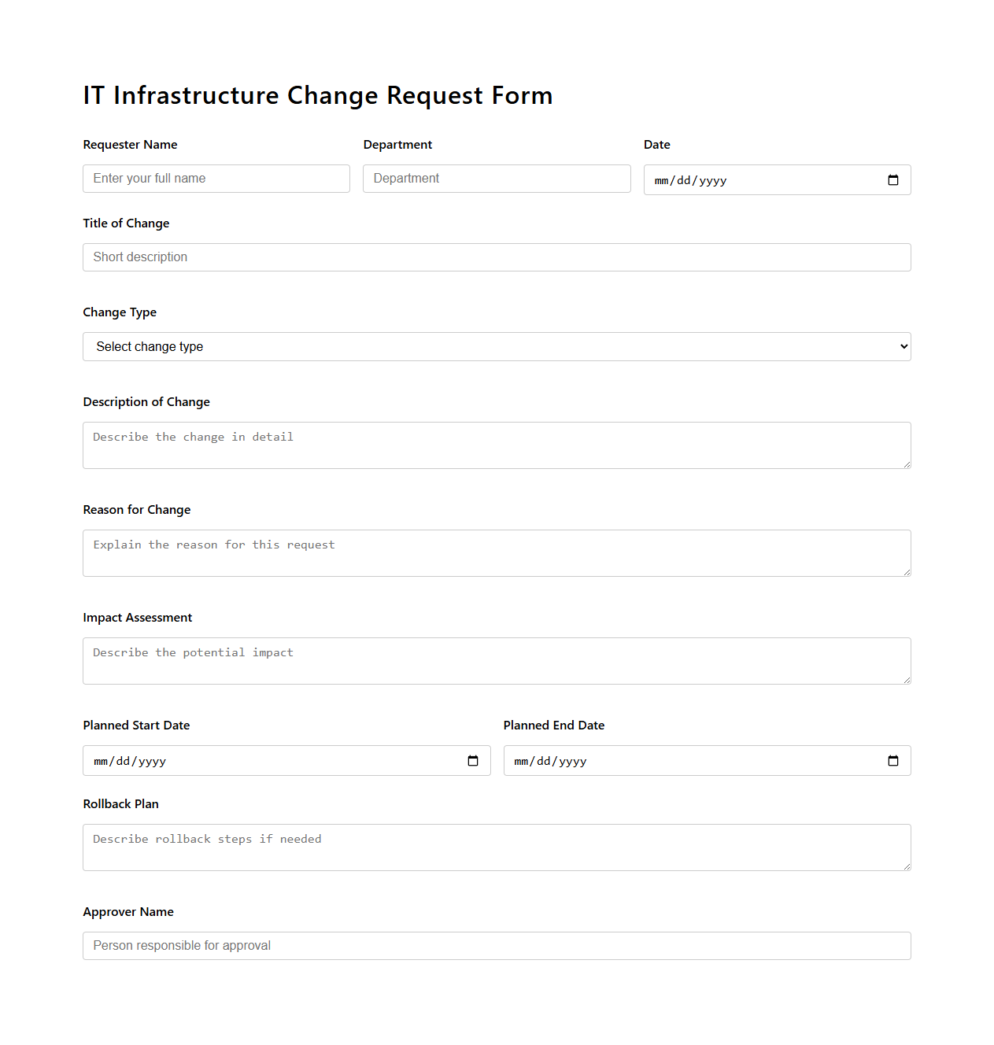This screenshot has width=994, height=1045.
Task: Click the Description of Change textarea
Action: pos(496,445)
